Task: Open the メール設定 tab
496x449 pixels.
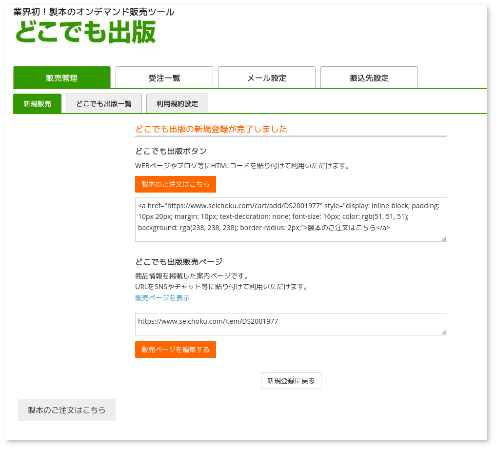Action: (266, 77)
